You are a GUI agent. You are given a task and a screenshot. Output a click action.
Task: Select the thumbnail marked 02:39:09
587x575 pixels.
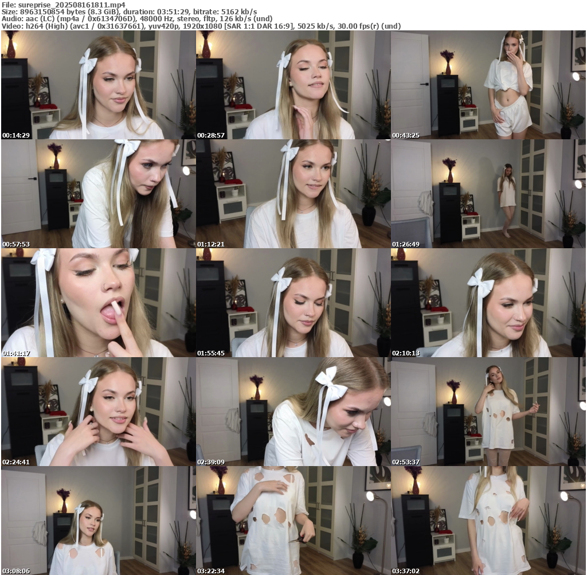click(x=293, y=412)
